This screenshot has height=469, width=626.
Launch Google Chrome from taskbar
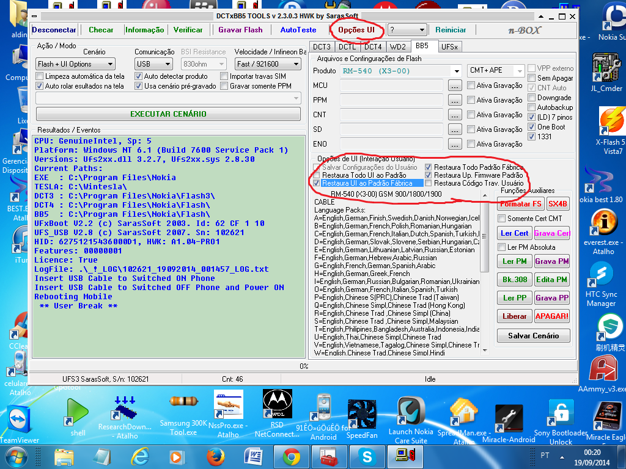(x=292, y=457)
